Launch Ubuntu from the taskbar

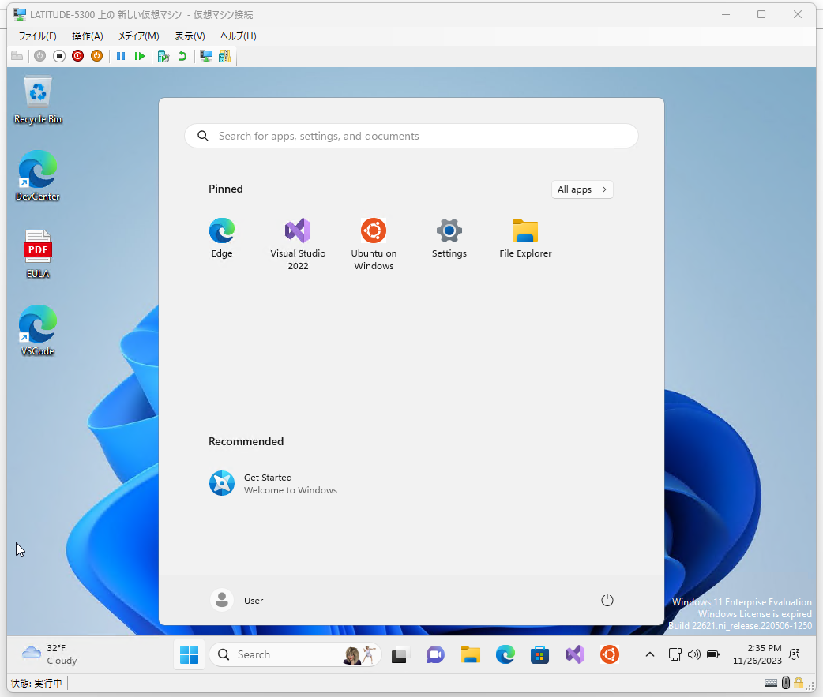pos(610,654)
